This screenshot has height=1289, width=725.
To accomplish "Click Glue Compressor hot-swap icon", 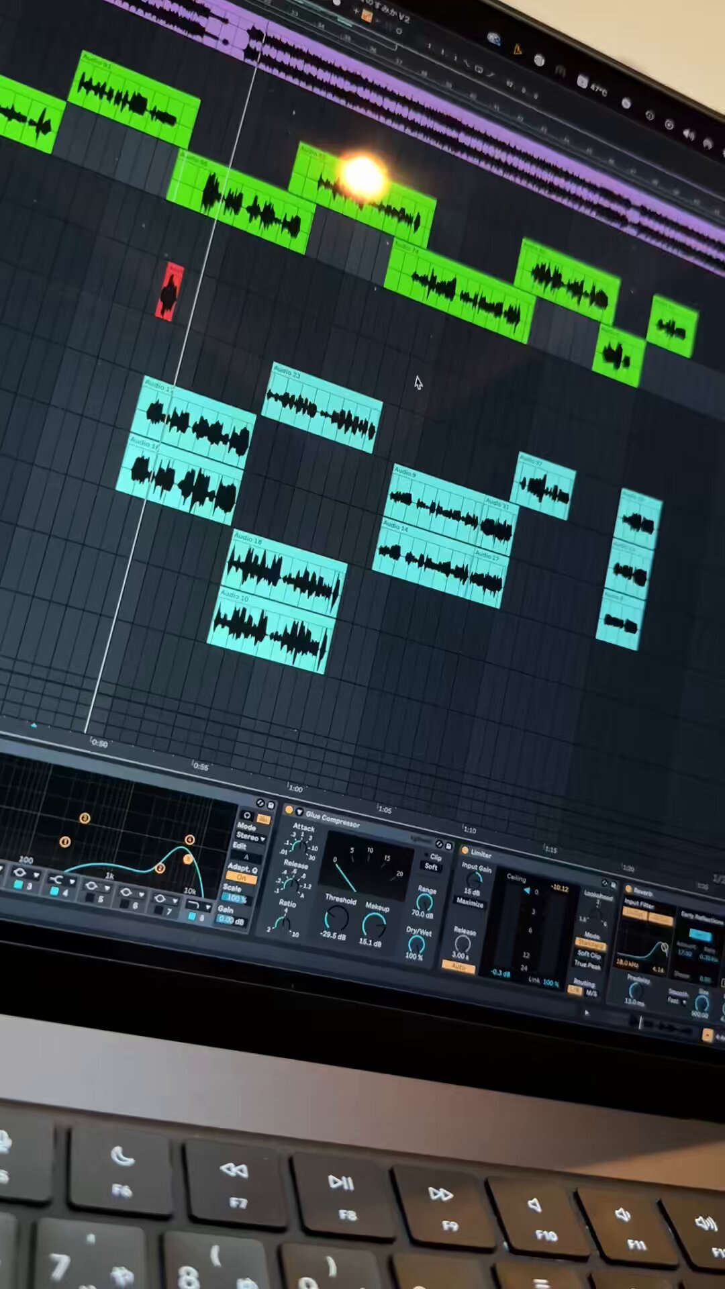I will (x=439, y=844).
